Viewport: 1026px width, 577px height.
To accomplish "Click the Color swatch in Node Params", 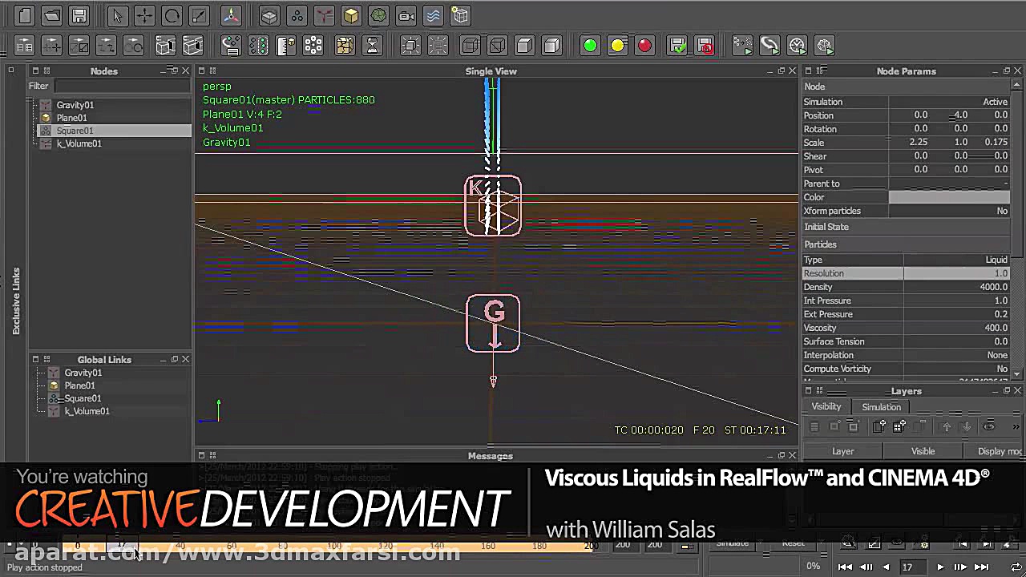I will tap(950, 197).
